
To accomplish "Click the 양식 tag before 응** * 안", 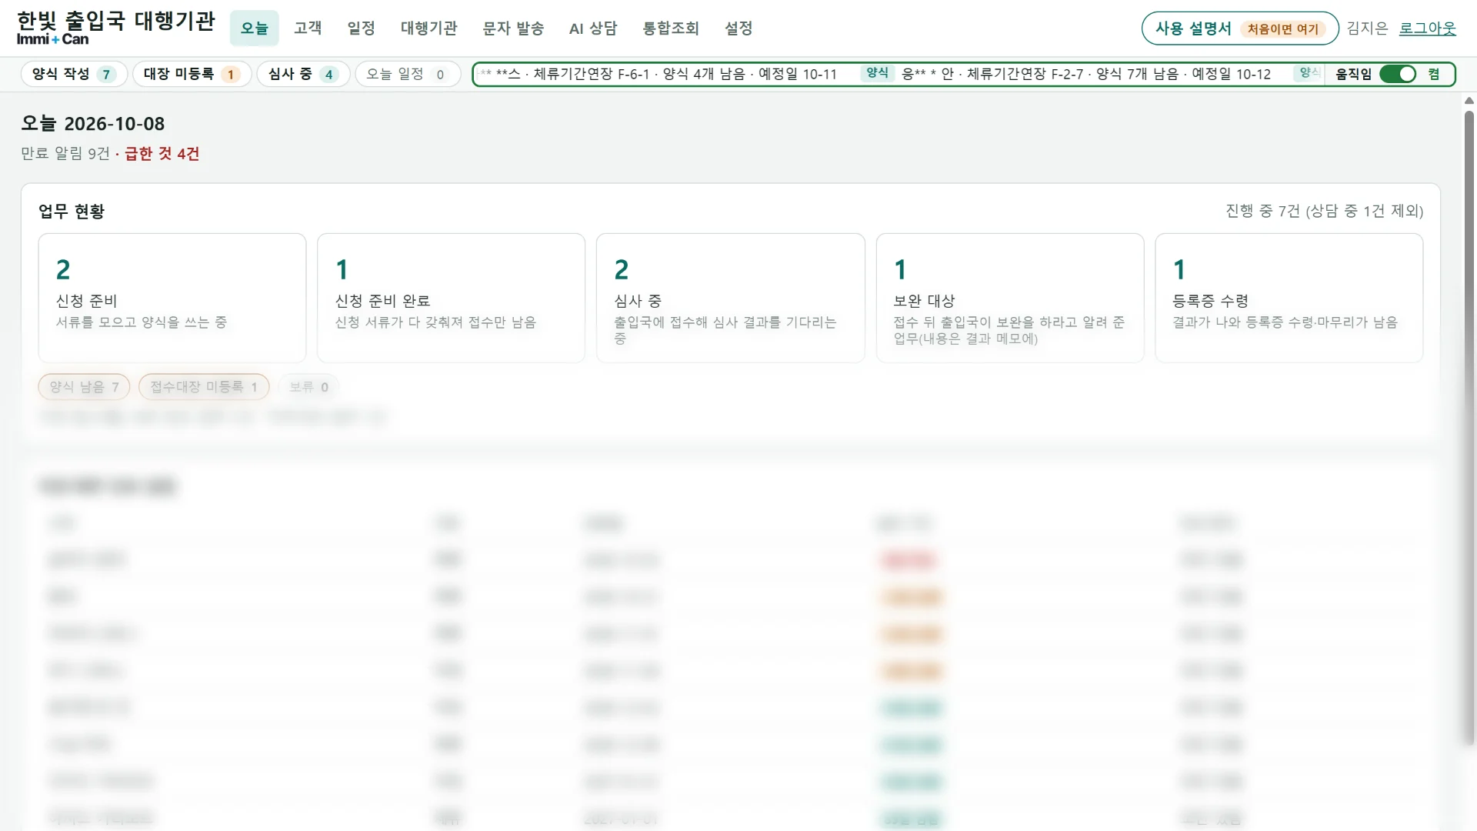I will click(x=877, y=73).
